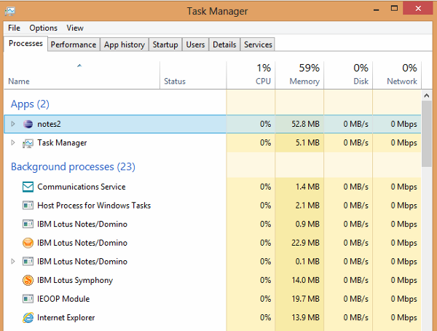Click the Internet Explorer icon
The height and width of the screenshot is (331, 437).
[x=28, y=318]
